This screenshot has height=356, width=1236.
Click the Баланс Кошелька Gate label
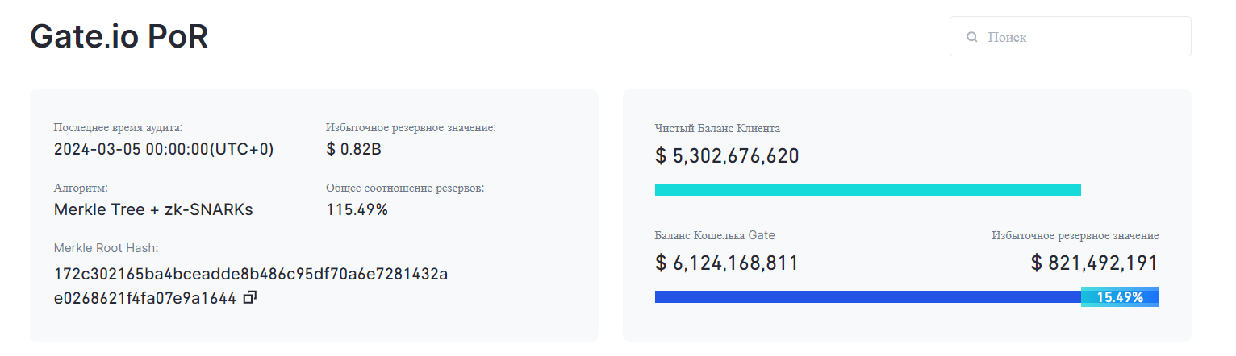[715, 235]
